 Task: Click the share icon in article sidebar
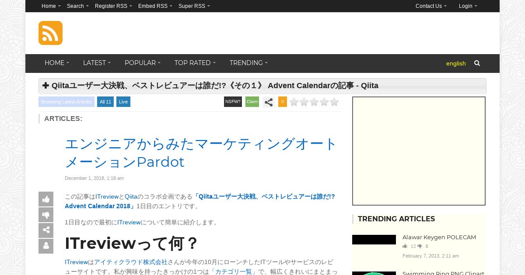click(x=46, y=230)
